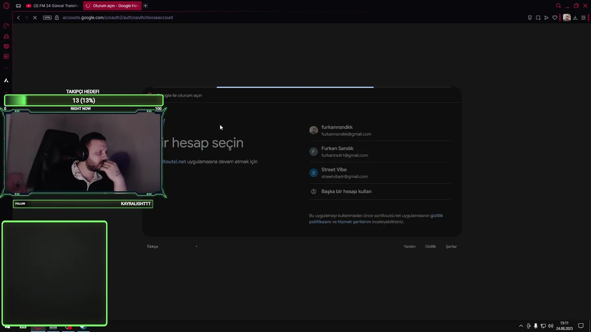Open the third sidebar icon with striped screen
This screenshot has width=591, height=332.
(6, 46)
